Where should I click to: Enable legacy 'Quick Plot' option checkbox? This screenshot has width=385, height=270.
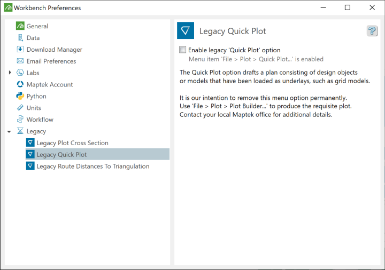click(183, 50)
